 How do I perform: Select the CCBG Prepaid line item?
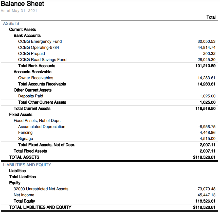tap(109, 53)
